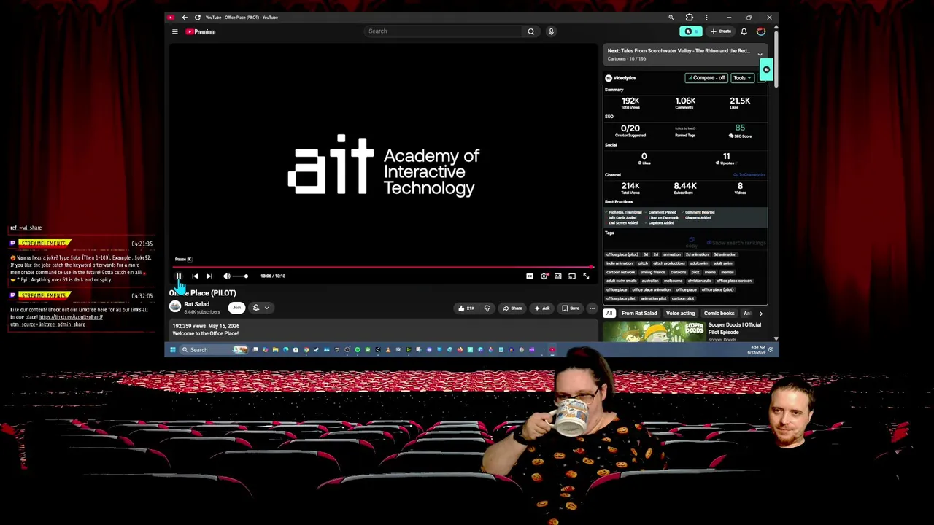Show more filter chips with right arrow
The height and width of the screenshot is (525, 934).
coord(760,314)
